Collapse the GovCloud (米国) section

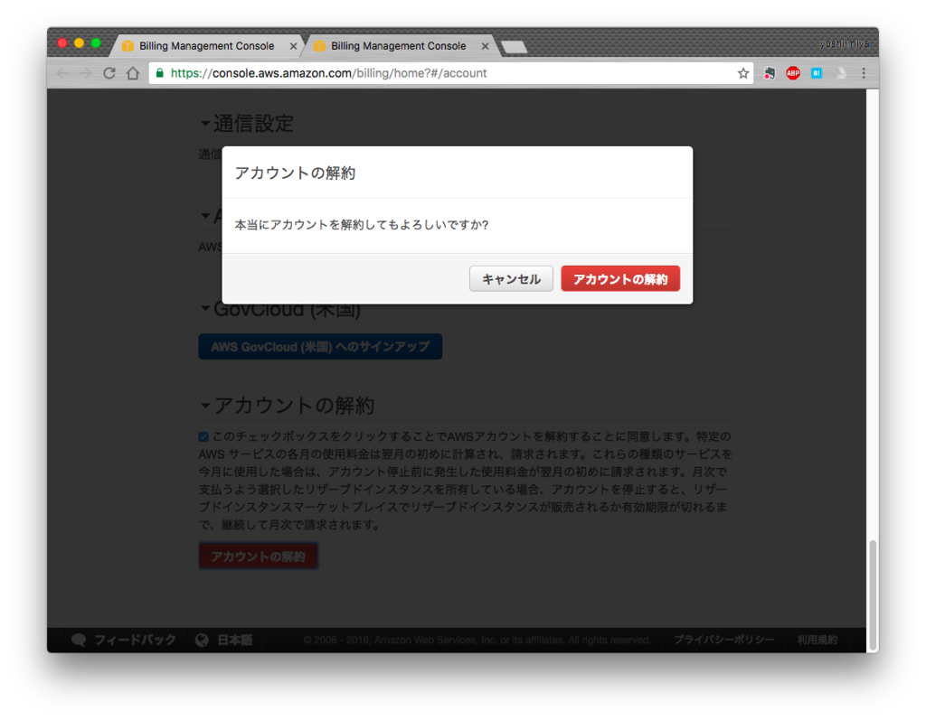pos(205,308)
